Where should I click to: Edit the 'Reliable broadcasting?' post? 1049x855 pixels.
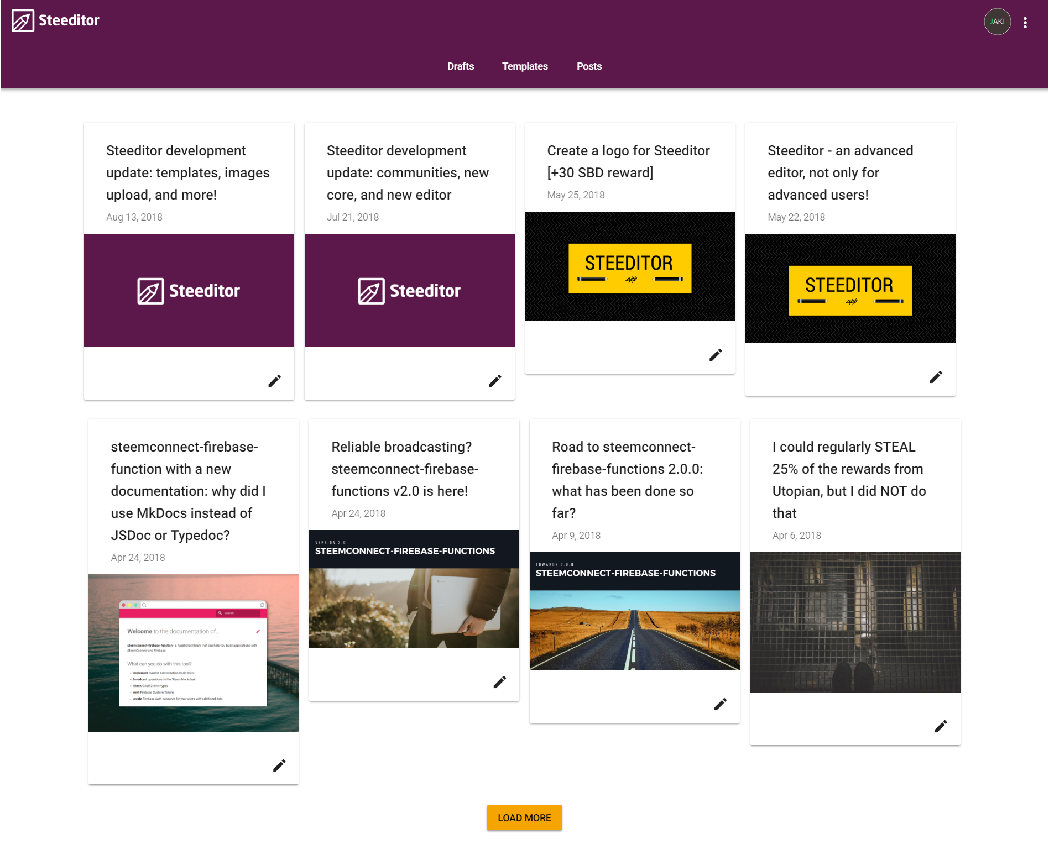tap(499, 682)
